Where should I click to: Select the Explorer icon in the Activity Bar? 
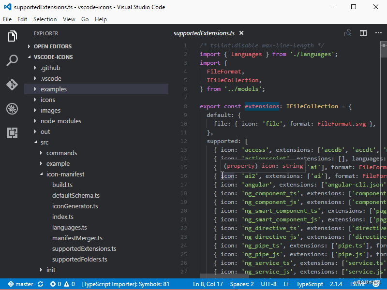click(x=12, y=36)
